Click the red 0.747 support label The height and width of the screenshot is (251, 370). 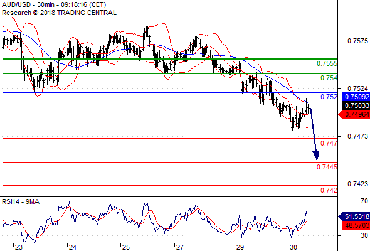click(329, 143)
